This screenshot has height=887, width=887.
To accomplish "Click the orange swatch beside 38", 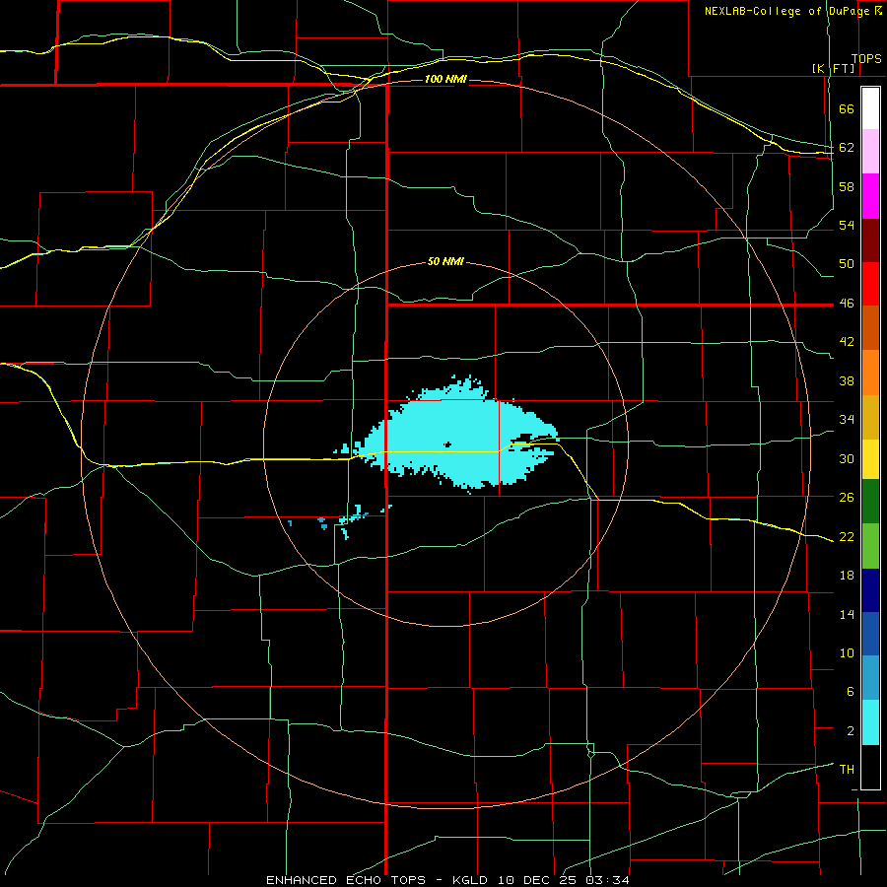I will [x=870, y=373].
